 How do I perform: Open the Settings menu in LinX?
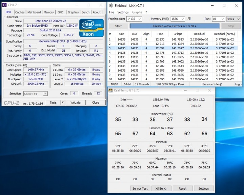[x=123, y=12]
